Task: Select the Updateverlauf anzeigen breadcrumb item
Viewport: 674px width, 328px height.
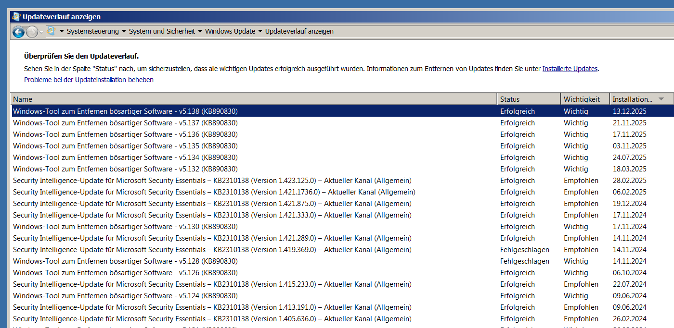Action: 299,31
